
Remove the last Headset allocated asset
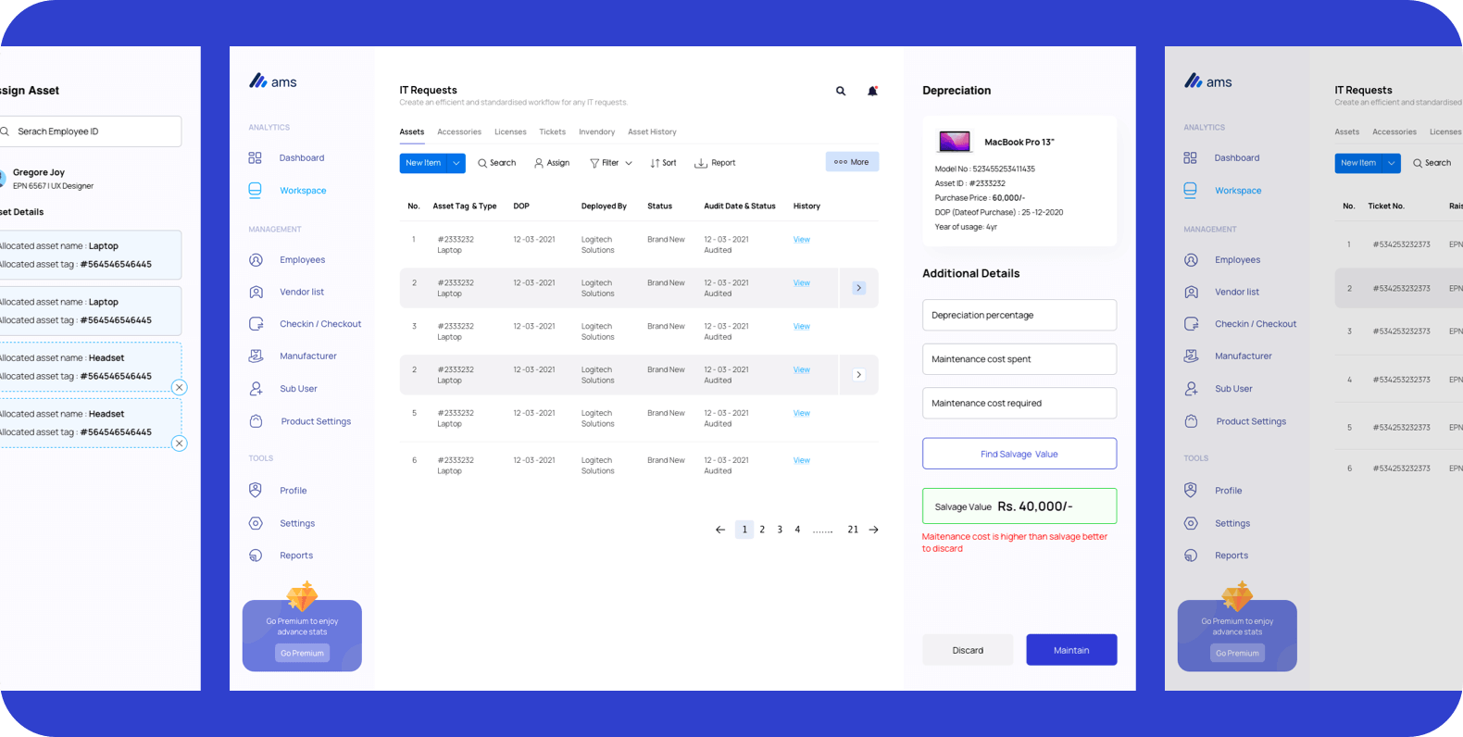pyautogui.click(x=180, y=443)
